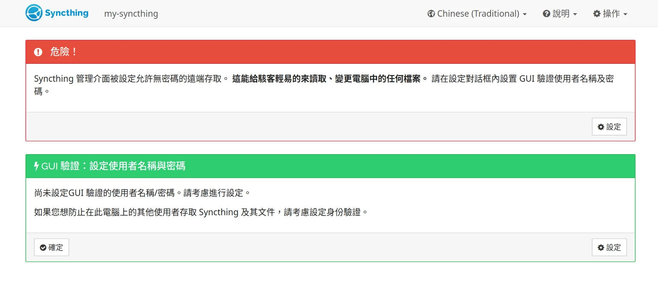Click the check mark icon on the 確定 button
Image resolution: width=658 pixels, height=283 pixels.
point(43,247)
